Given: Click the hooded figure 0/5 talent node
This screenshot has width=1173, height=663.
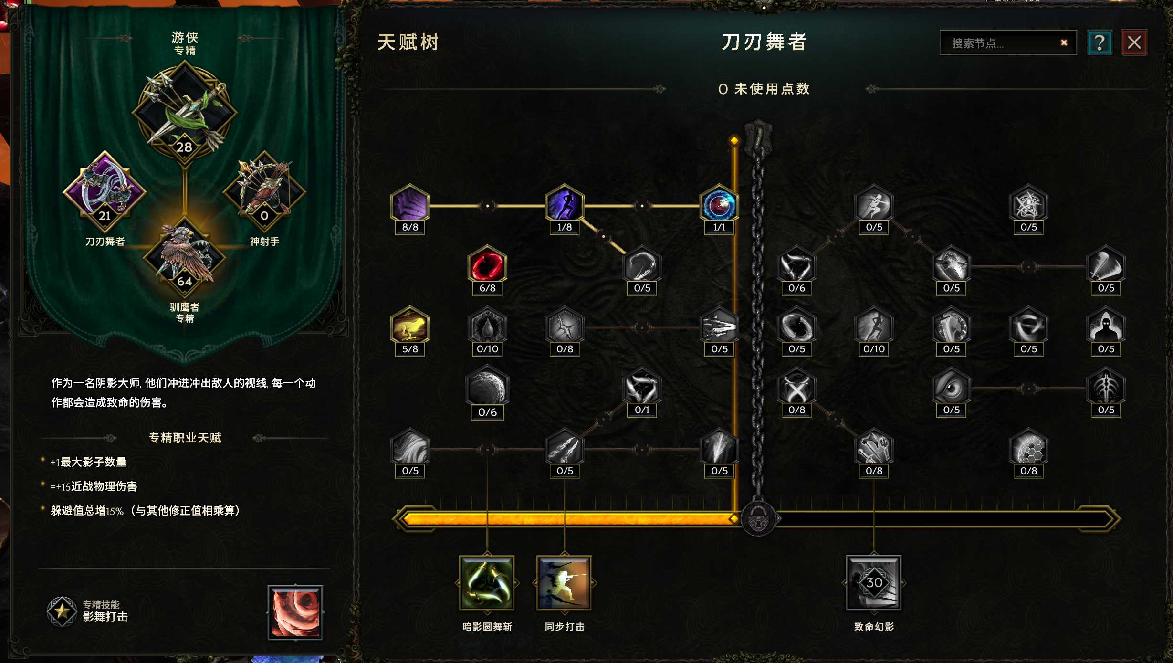Looking at the screenshot, I should click(x=1106, y=326).
